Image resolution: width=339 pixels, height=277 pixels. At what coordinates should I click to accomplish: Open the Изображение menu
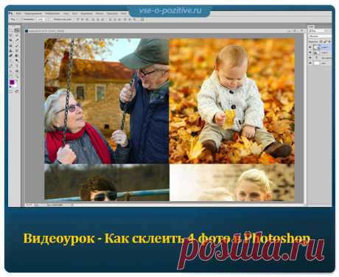[x=52, y=13]
